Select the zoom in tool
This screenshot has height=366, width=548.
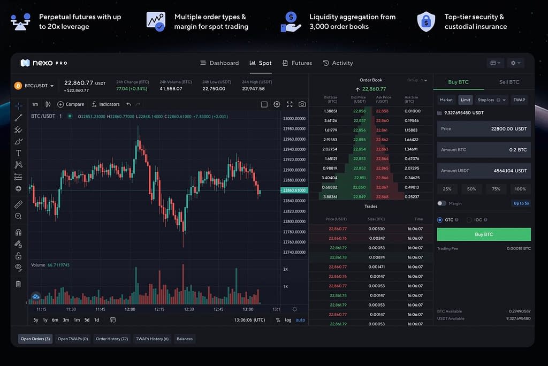19,216
